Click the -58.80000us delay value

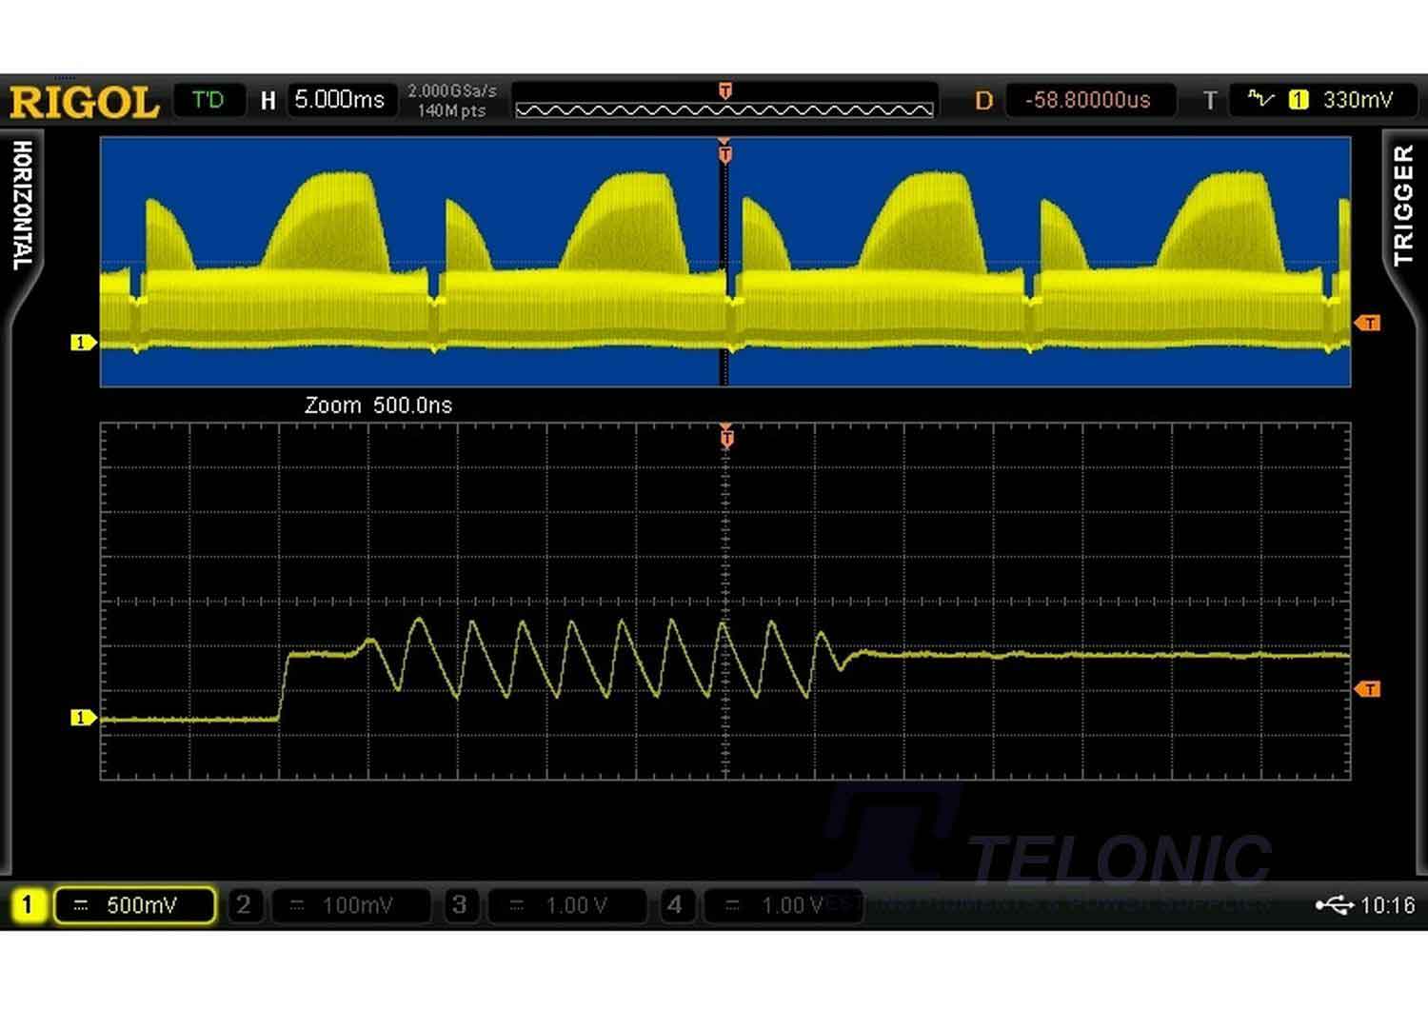pyautogui.click(x=1088, y=100)
